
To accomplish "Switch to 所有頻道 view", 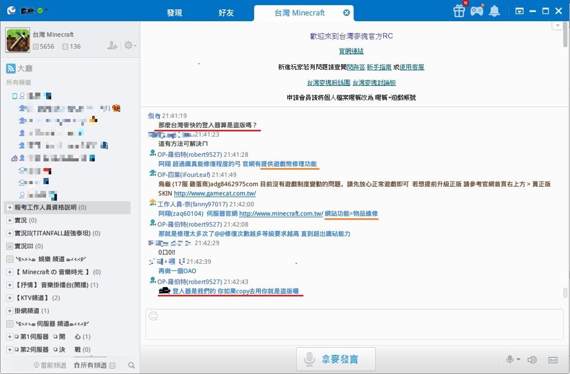I will point(90,365).
